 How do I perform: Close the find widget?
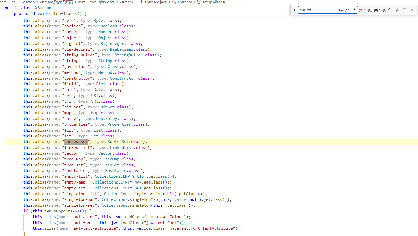[412, 10]
